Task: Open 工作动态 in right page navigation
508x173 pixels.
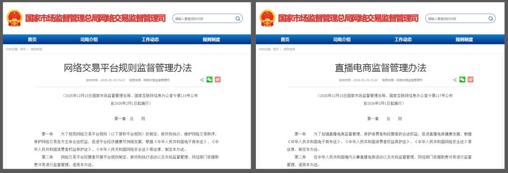Action: [x=404, y=39]
